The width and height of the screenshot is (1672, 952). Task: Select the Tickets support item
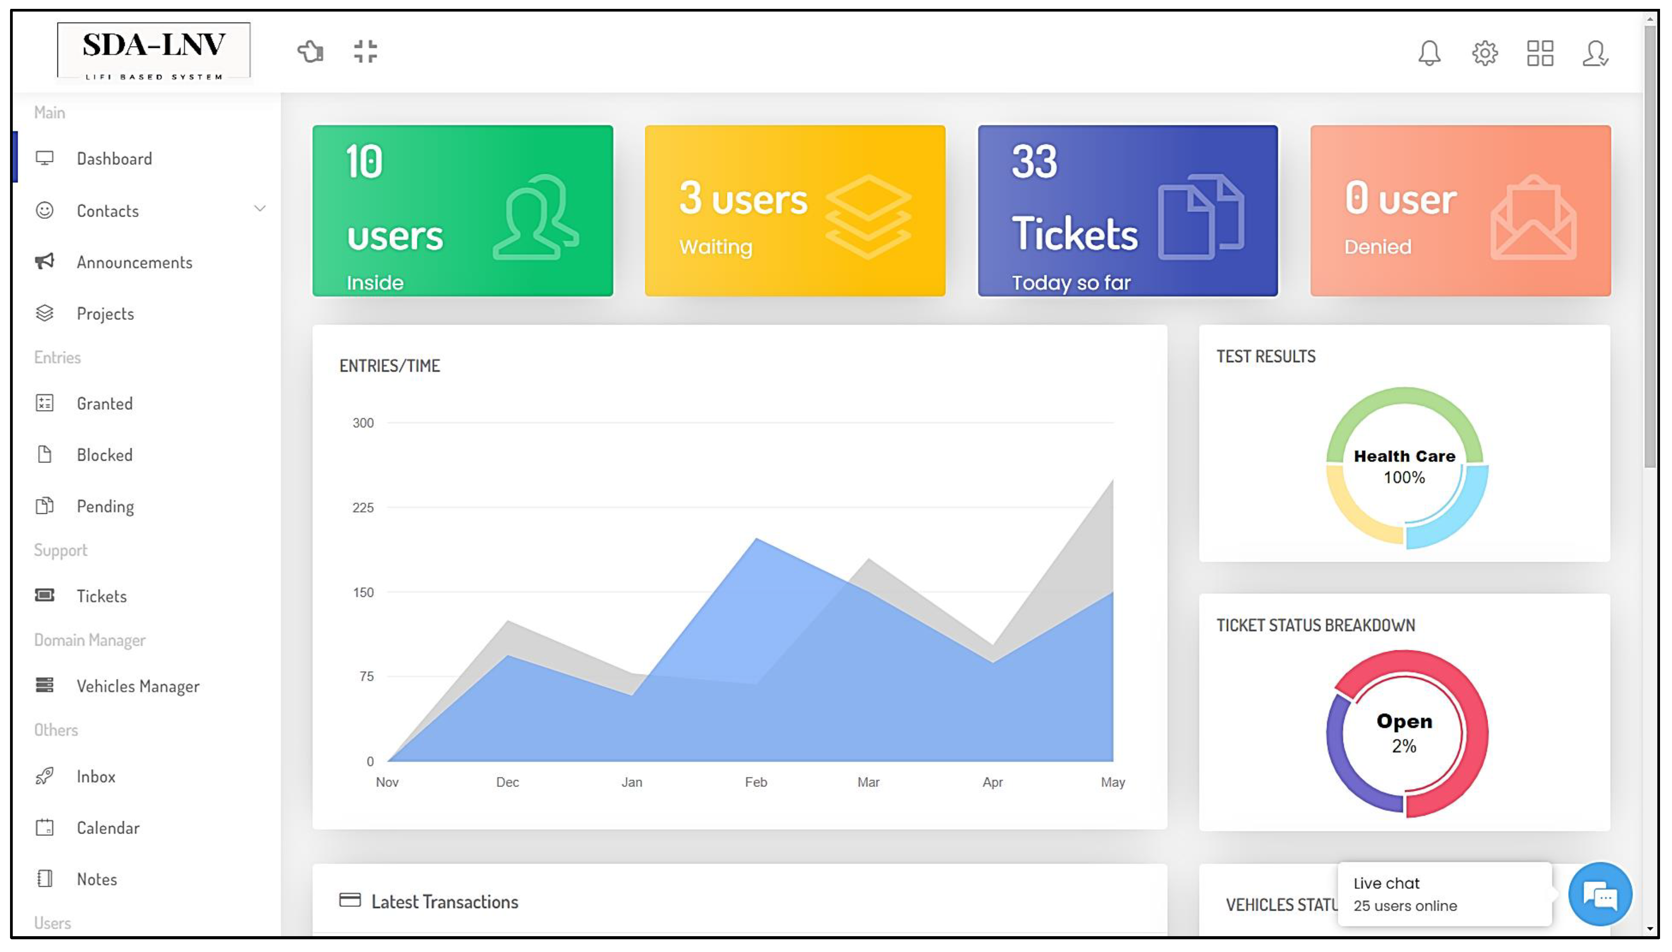101,596
